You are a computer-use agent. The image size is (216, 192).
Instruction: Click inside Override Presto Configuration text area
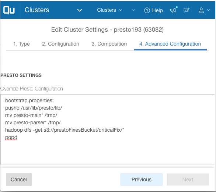[108, 129]
